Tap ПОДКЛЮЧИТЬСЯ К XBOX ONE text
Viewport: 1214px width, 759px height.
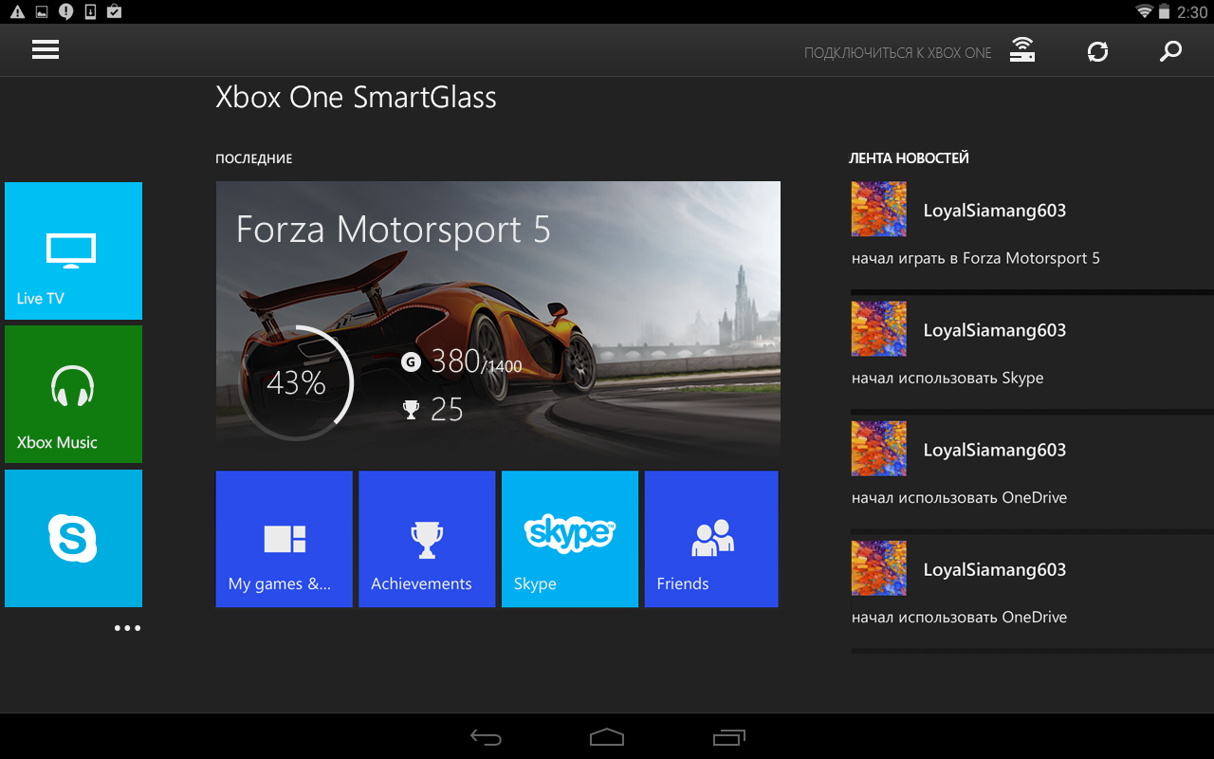897,53
